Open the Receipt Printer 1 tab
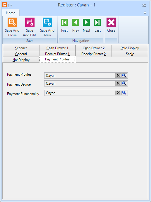151x202 pixels. (x=57, y=54)
